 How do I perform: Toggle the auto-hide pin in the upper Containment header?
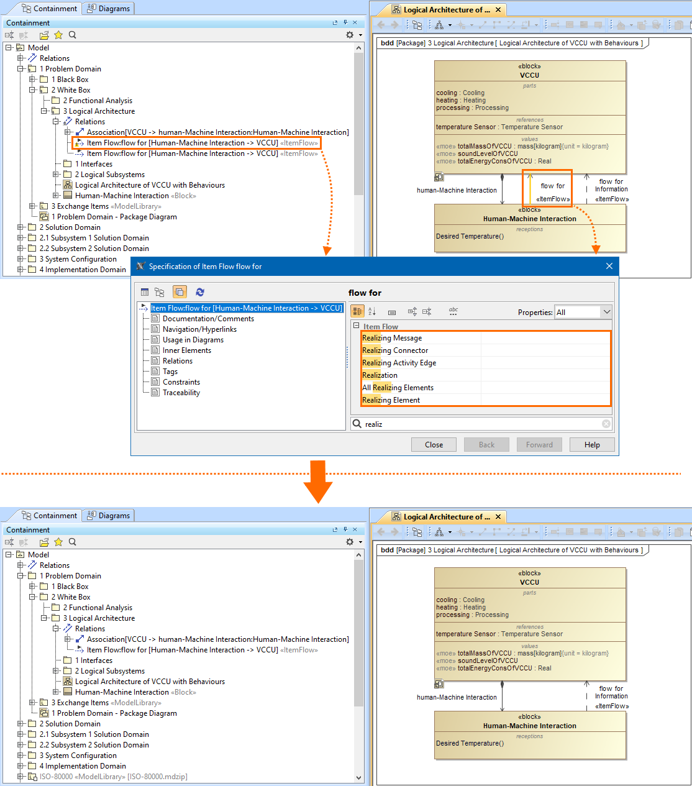[345, 23]
